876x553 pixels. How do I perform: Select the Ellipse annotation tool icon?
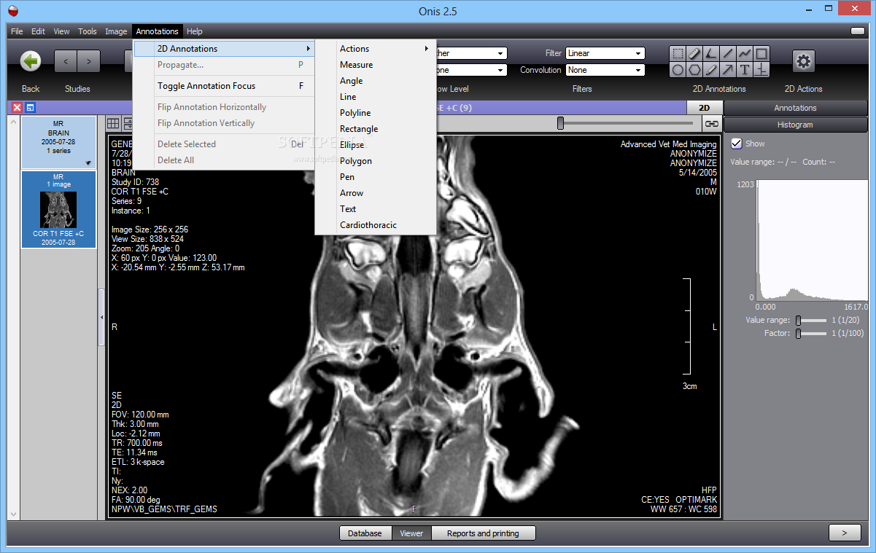678,70
